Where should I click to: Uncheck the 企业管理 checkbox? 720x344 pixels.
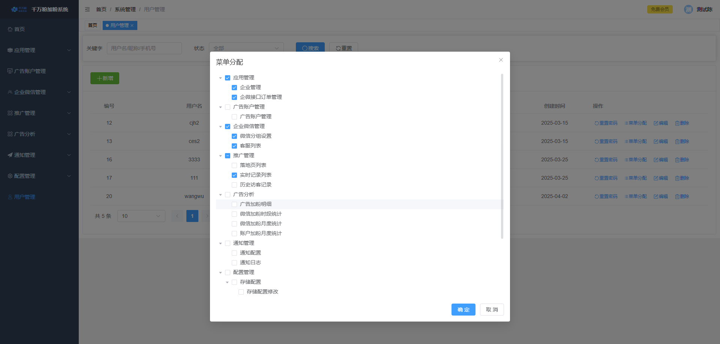click(x=234, y=88)
